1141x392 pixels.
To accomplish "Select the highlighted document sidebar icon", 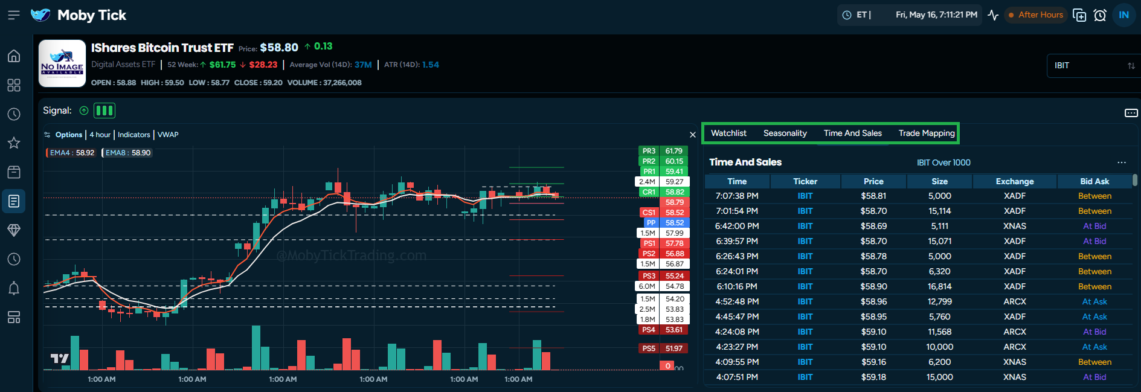I will tap(14, 201).
